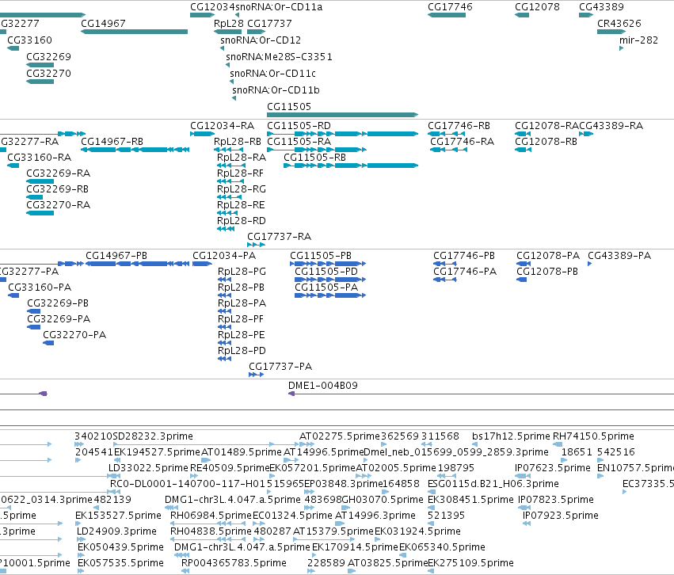This screenshot has height=575, width=674.
Task: Click CDS CG12078-PA label
Action: [x=548, y=256]
